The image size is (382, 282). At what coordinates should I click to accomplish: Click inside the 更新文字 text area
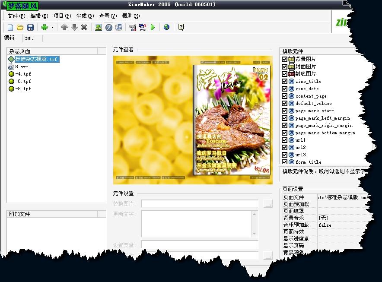196,224
